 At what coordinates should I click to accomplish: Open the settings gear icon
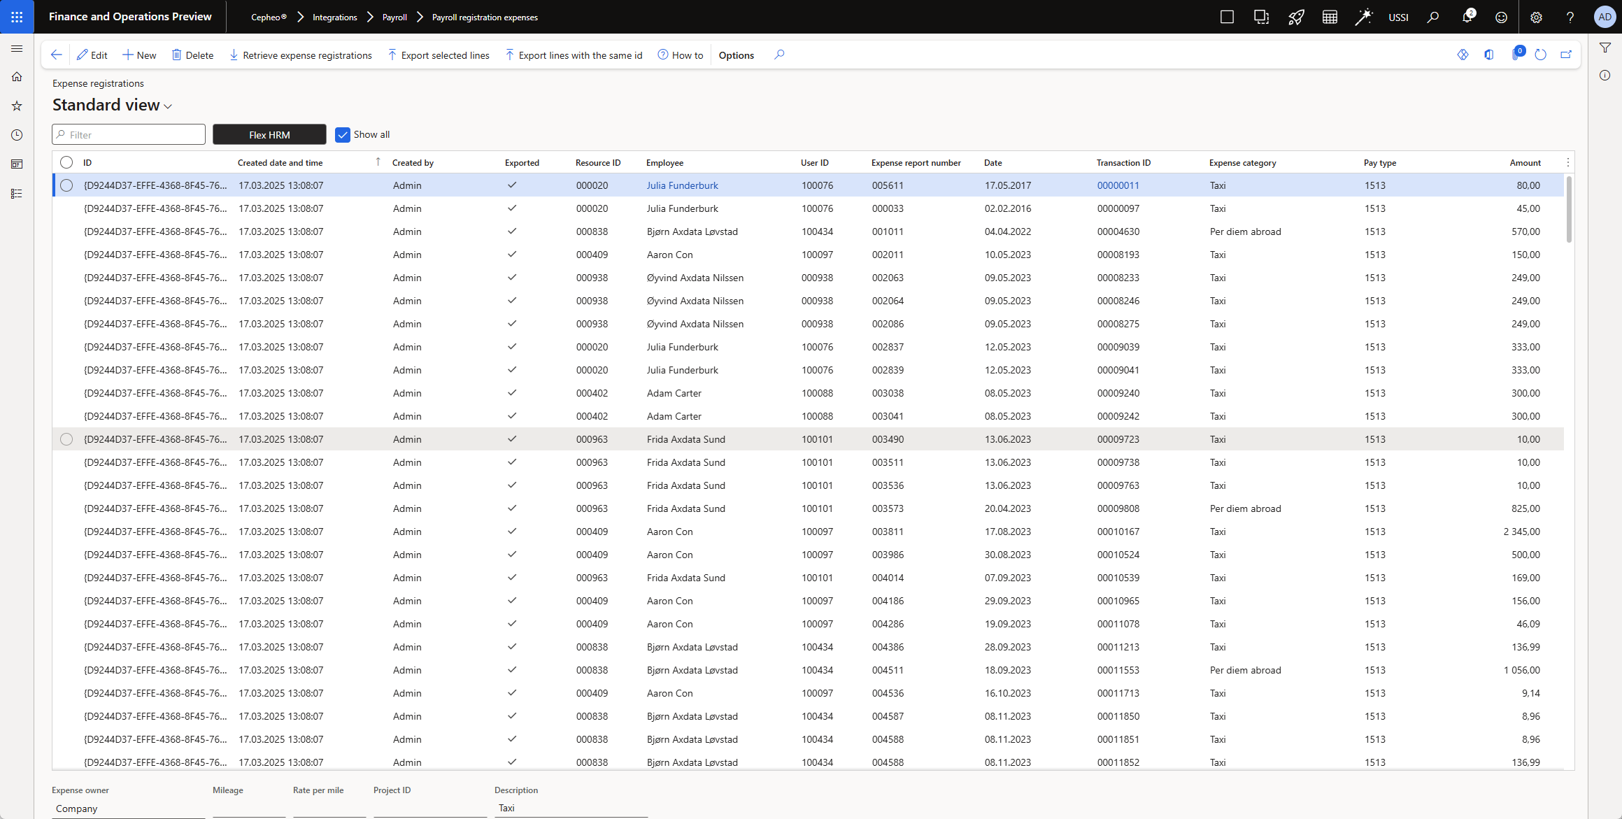1536,17
